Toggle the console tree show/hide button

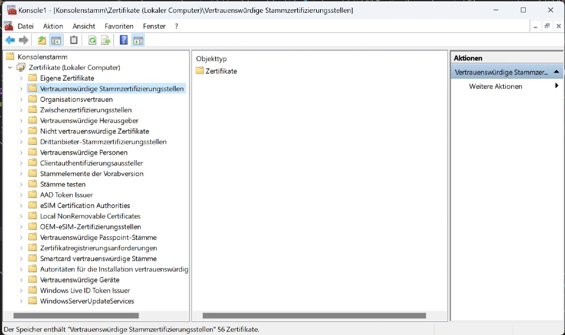tap(56, 41)
